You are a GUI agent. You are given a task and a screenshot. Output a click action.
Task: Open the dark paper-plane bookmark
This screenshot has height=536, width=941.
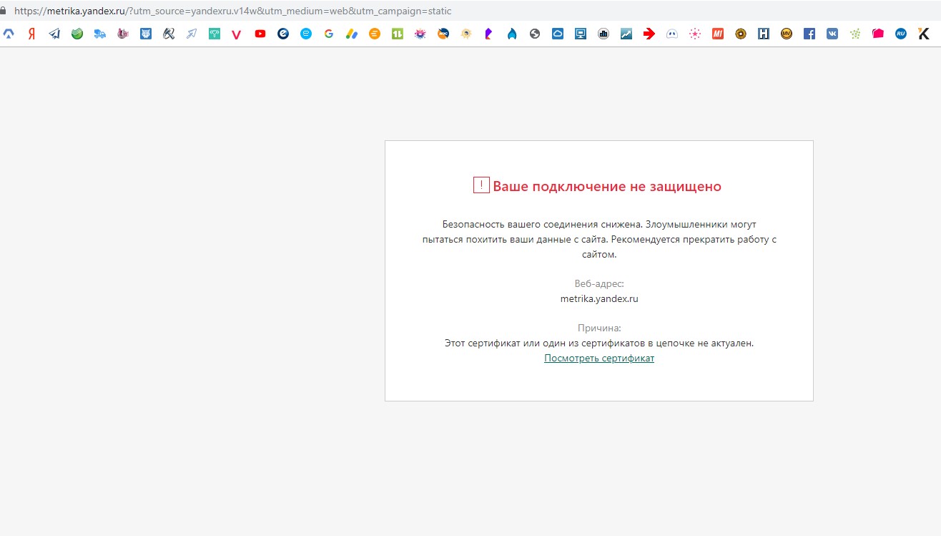tap(54, 34)
